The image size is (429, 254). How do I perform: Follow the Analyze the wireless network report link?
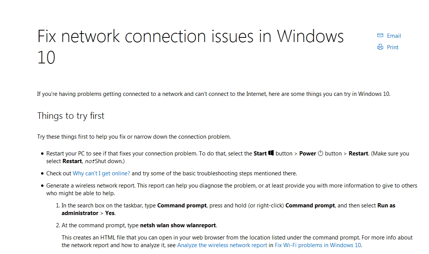click(222, 245)
